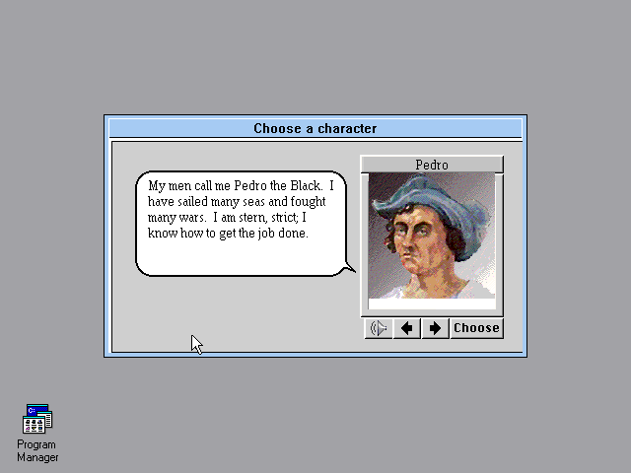Show the previous character with left arrow

(407, 328)
